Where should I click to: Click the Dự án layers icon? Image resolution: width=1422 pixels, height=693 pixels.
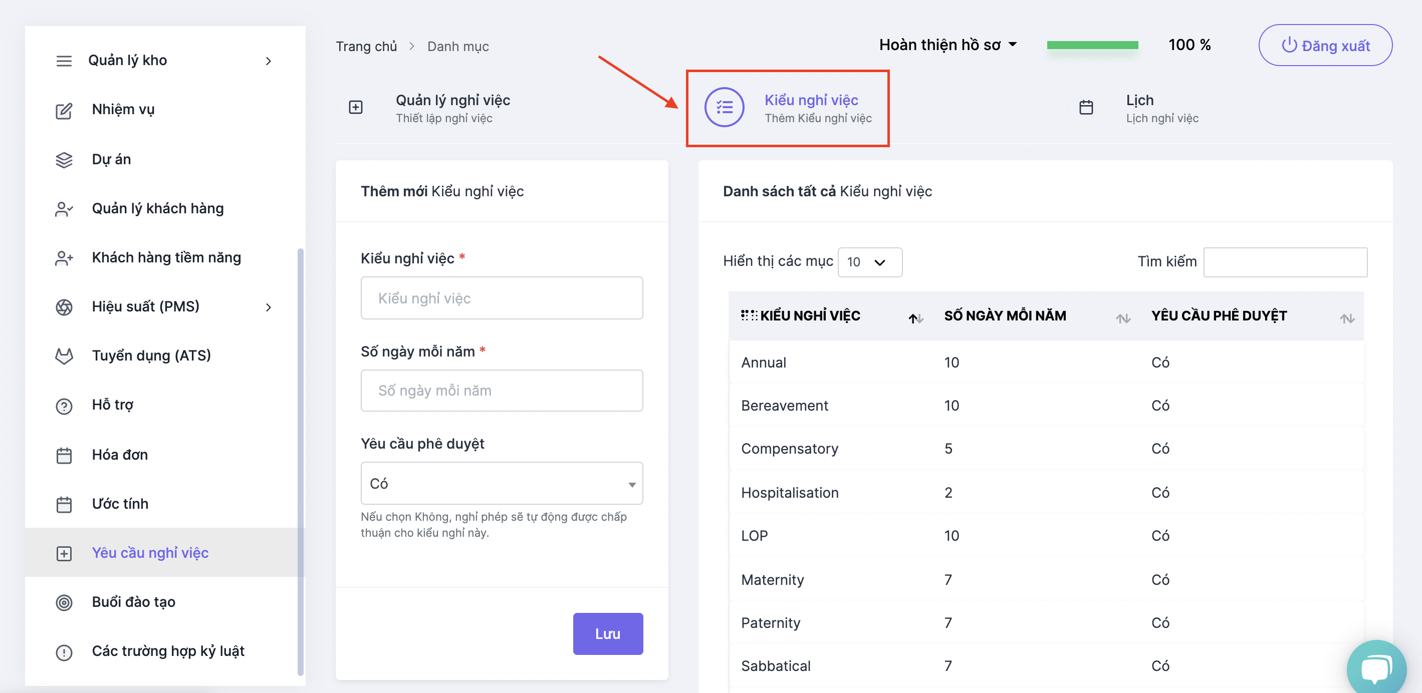[x=64, y=160]
